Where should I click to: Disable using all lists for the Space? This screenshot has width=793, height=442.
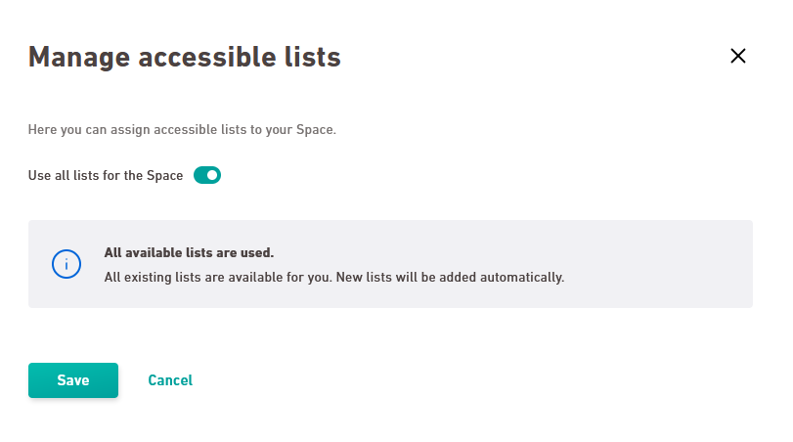207,175
